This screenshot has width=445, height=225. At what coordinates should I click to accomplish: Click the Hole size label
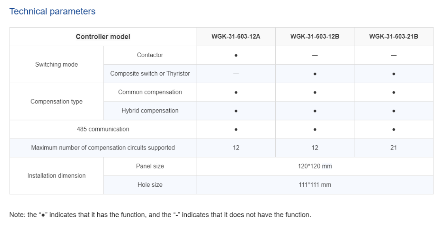150,185
